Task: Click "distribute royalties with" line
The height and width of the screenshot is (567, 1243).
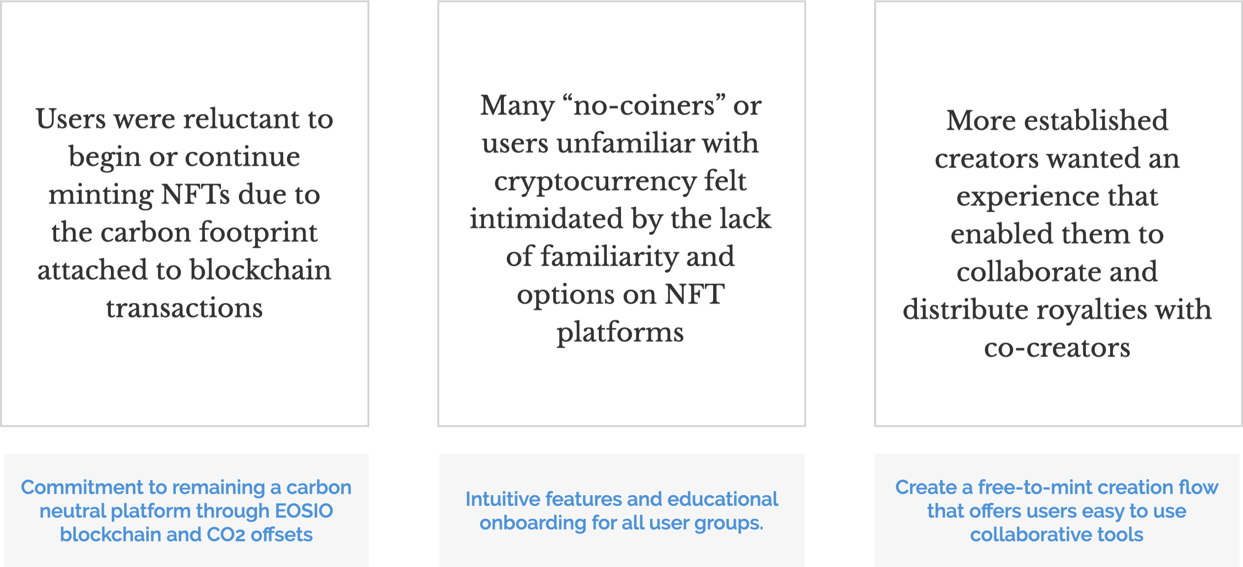Action: click(1057, 310)
